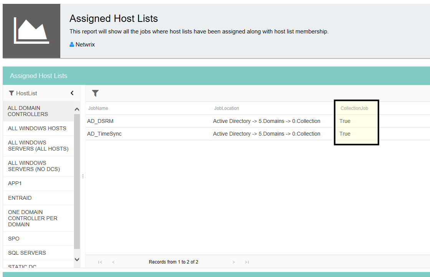Select ALL WINDOWS HOSTS in list
The height and width of the screenshot is (277, 430).
coord(37,128)
